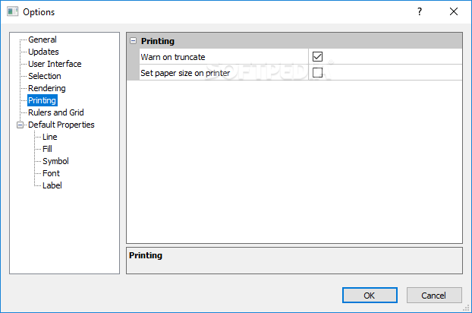Viewport: 472px width, 313px height.
Task: Uncheck the Warn on truncate checkbox
Action: coord(318,57)
